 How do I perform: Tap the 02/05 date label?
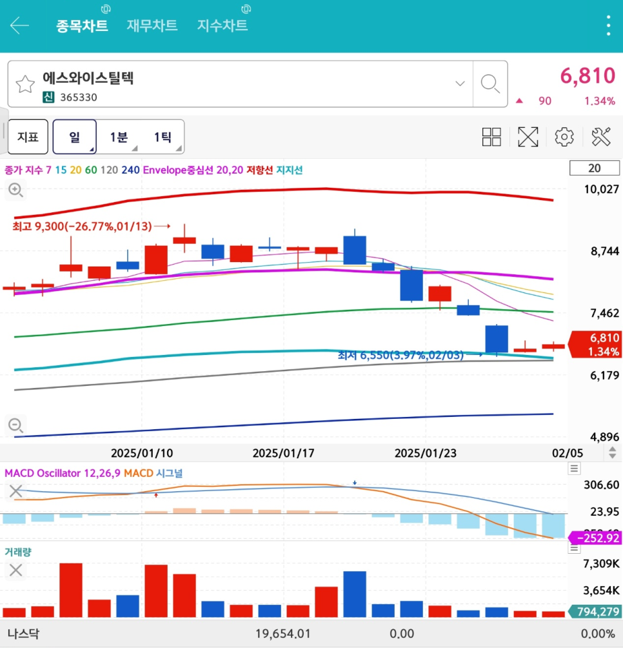click(568, 453)
